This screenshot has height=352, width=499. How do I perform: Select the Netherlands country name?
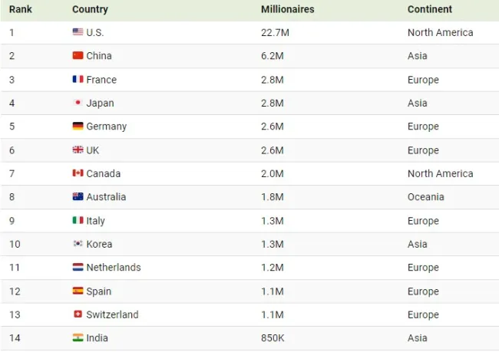[114, 268]
